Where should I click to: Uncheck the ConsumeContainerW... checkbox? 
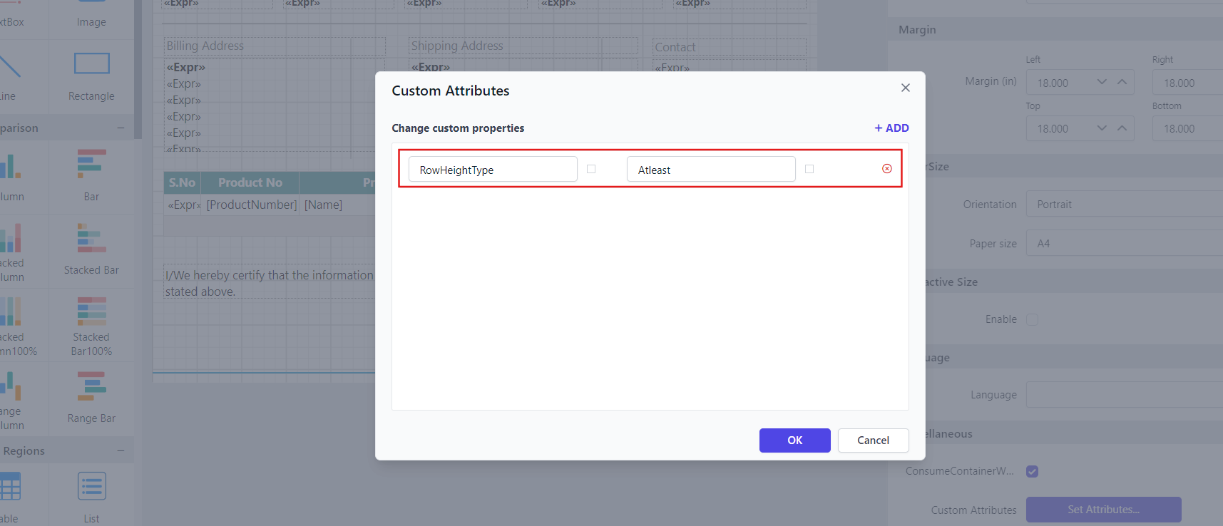[x=1032, y=471]
